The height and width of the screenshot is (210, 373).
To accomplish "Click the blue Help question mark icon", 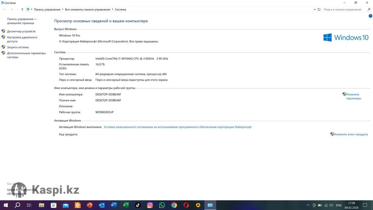I will pos(370,16).
